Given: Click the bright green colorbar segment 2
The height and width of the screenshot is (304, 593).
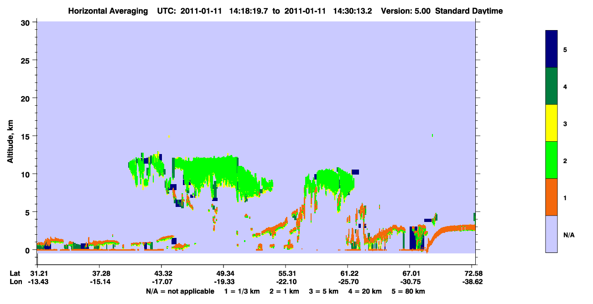Looking at the screenshot, I should 551,160.
